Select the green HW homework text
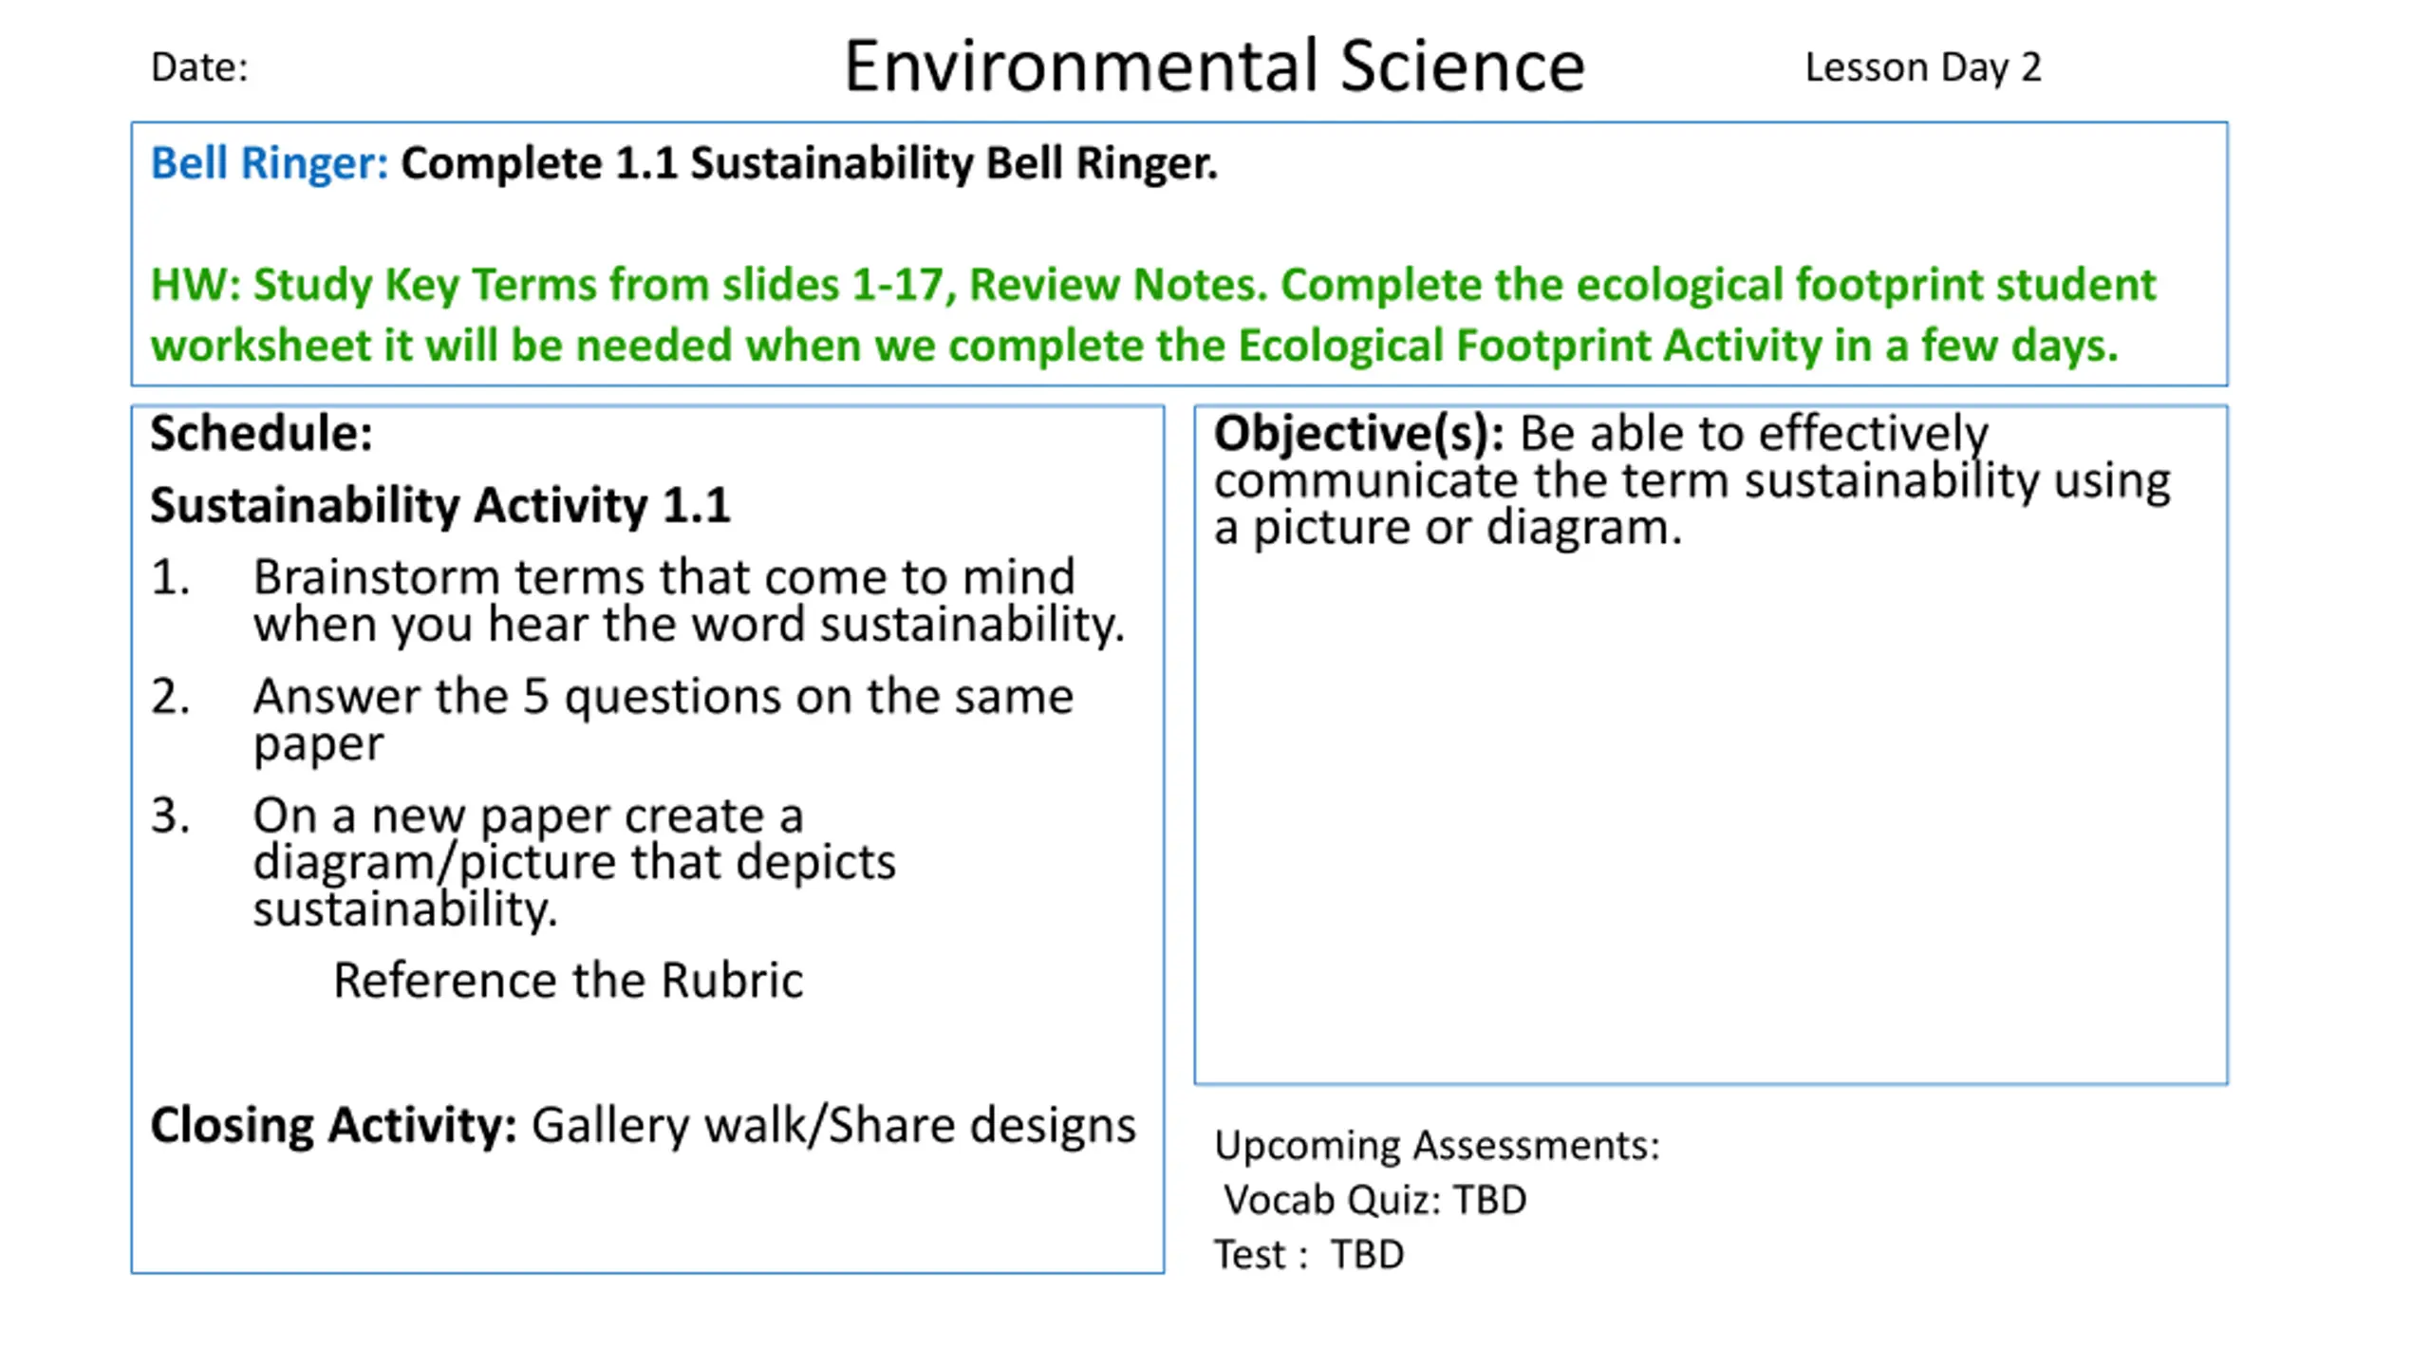 pyautogui.click(x=1153, y=314)
